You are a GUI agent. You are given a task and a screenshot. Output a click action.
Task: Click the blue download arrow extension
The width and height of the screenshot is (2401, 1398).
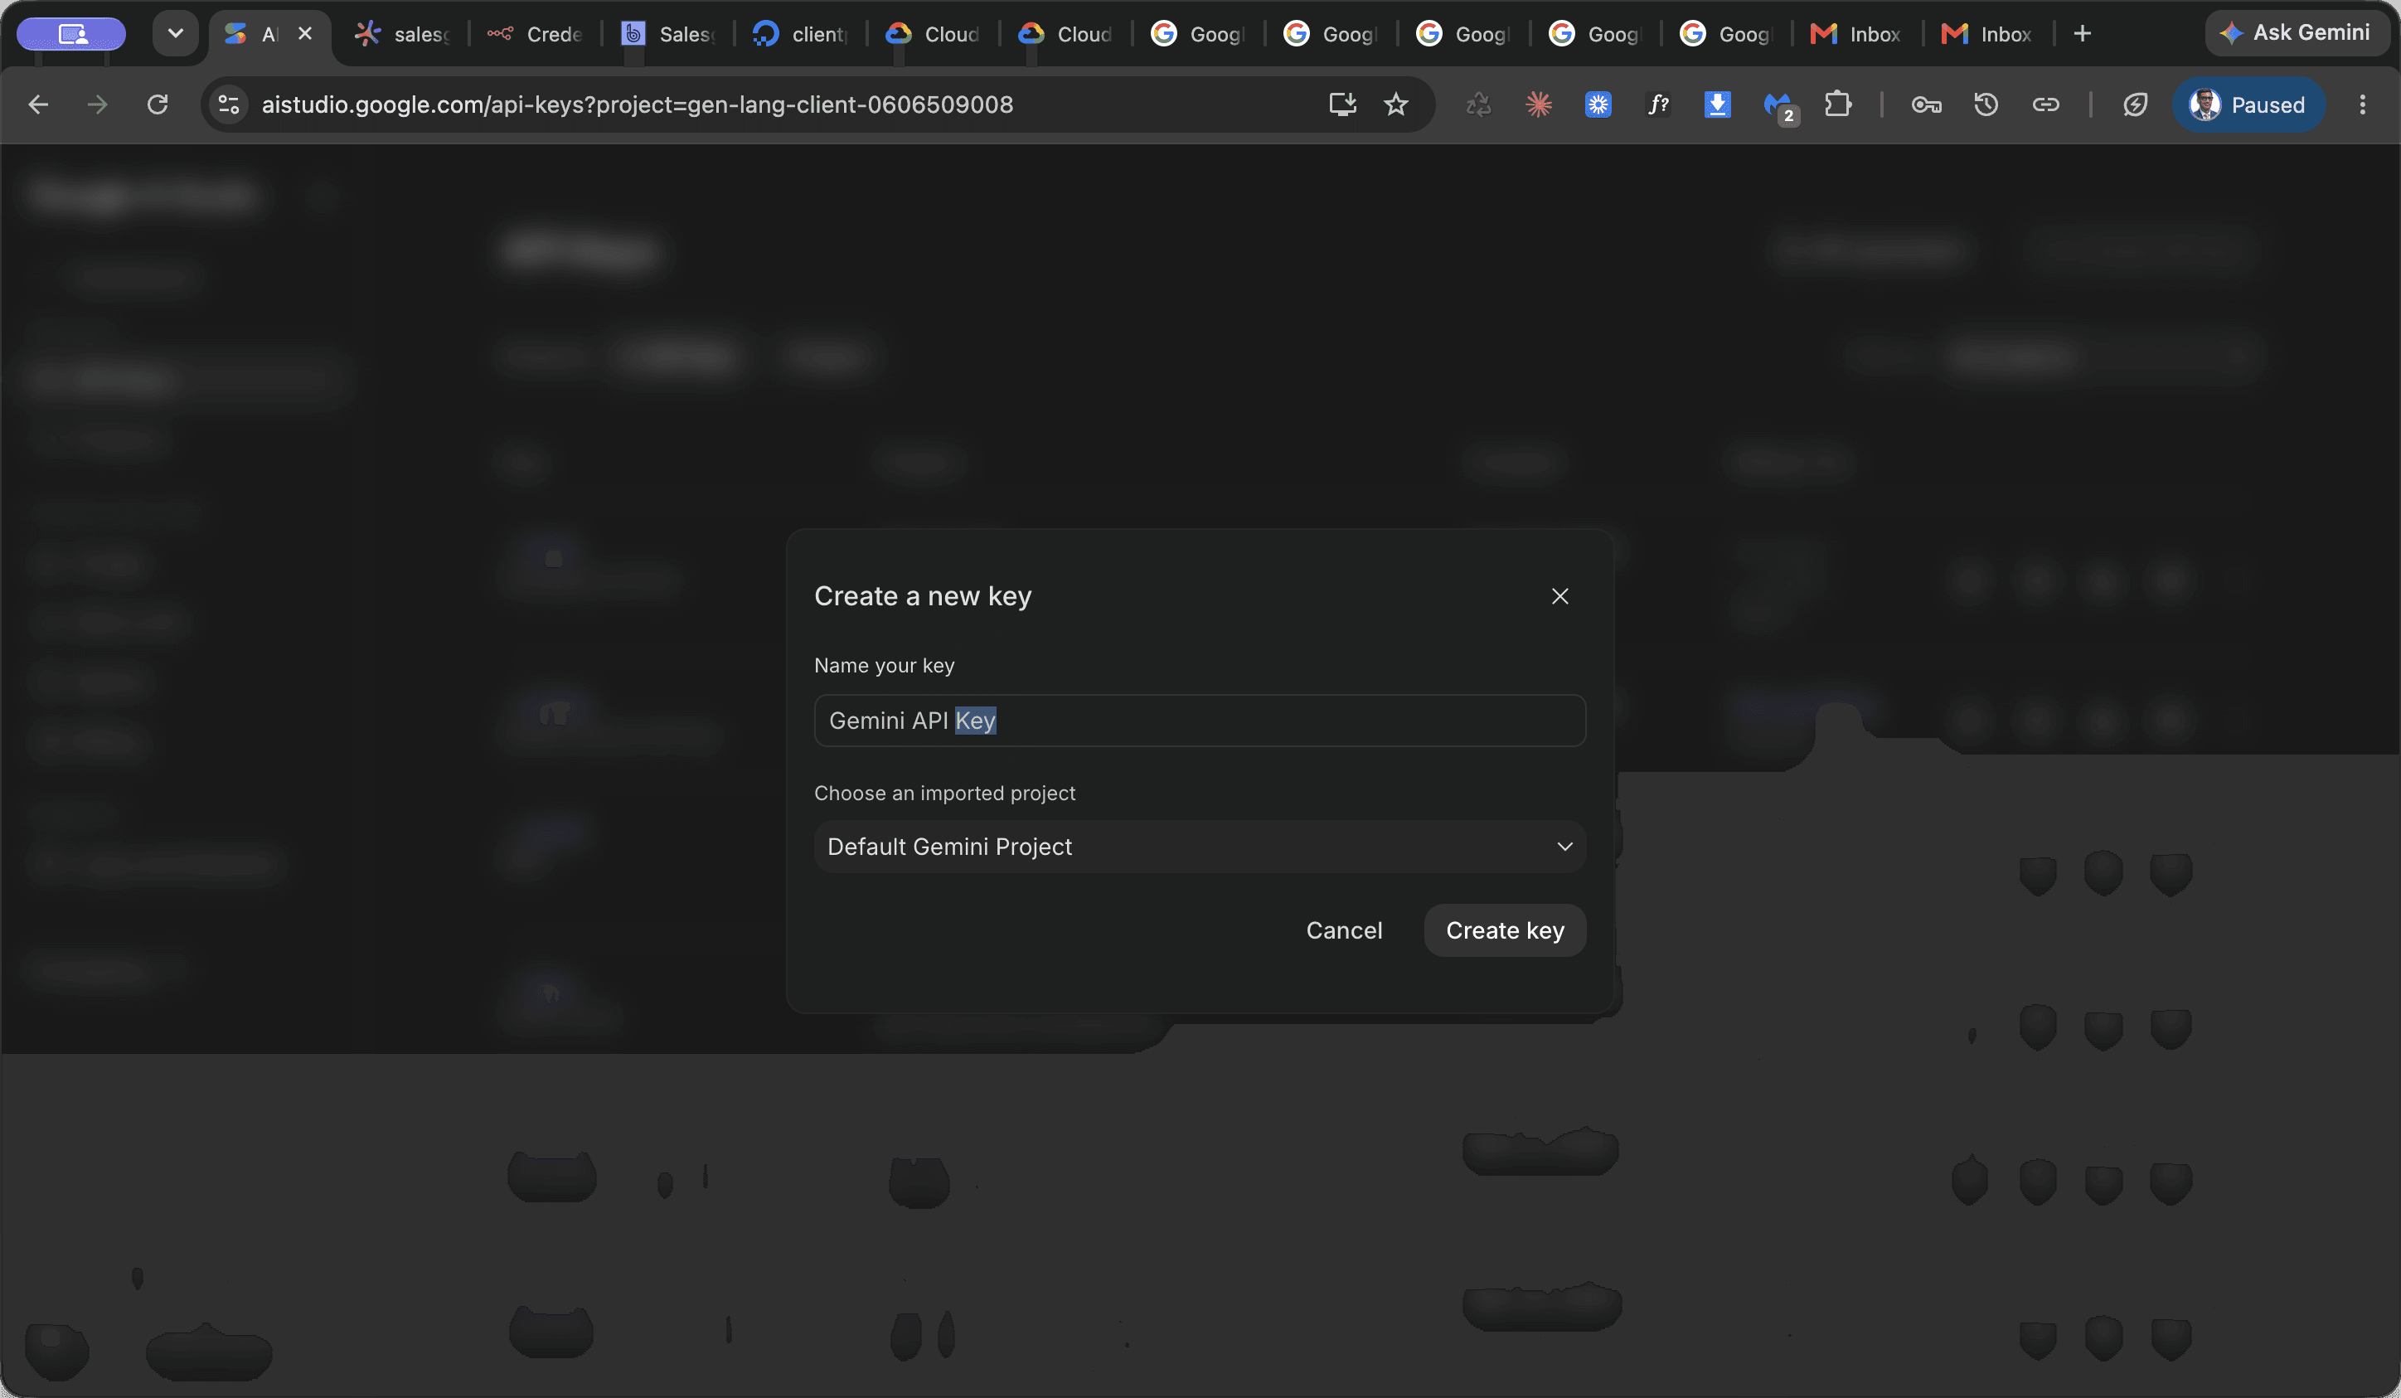(x=1717, y=104)
